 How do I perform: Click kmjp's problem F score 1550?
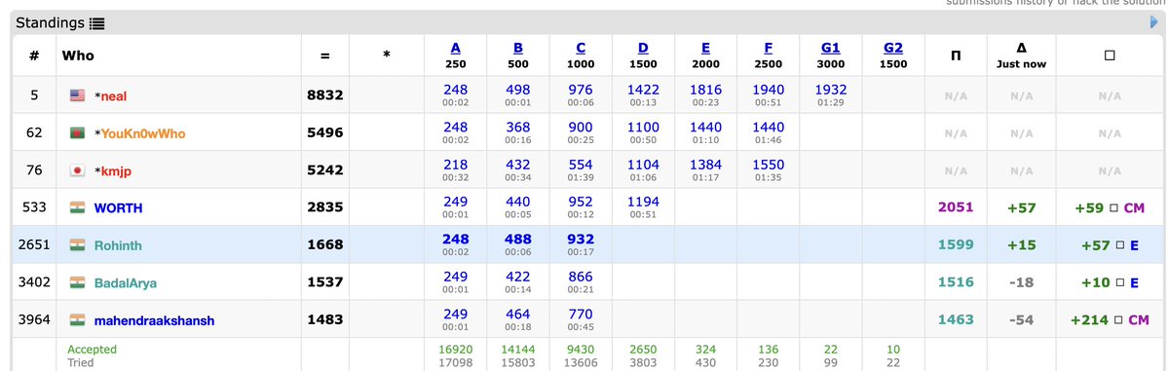(x=768, y=165)
